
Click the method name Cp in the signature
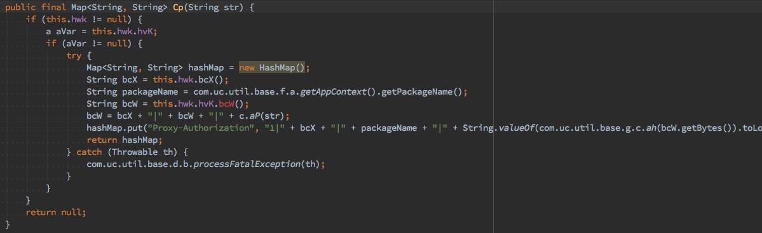[178, 8]
